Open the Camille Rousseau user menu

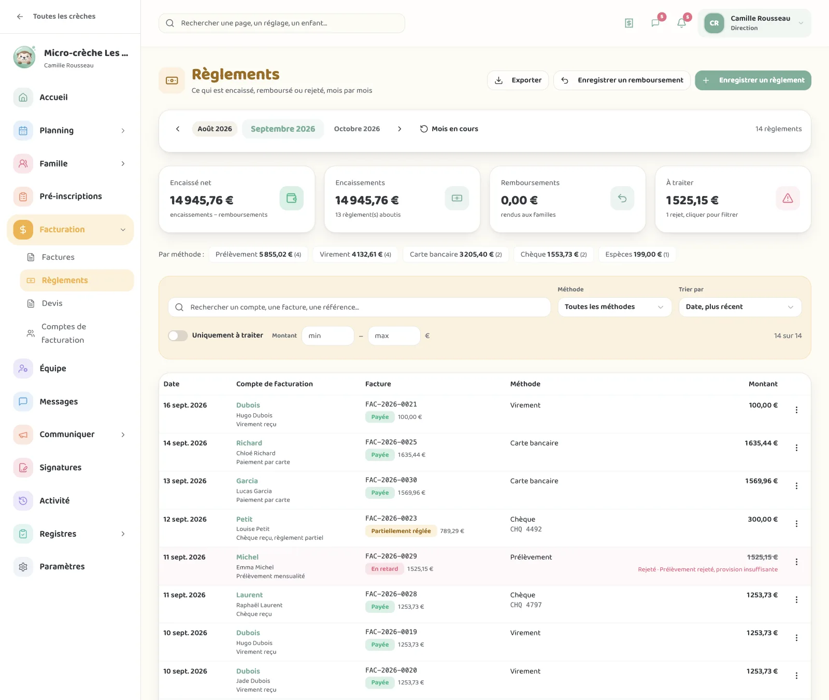click(x=754, y=23)
